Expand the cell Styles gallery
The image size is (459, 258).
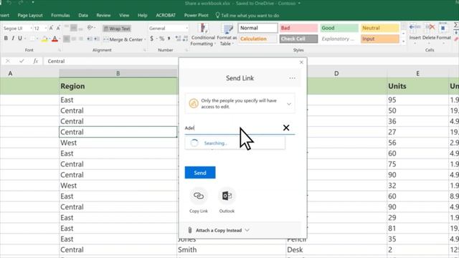pyautogui.click(x=403, y=42)
